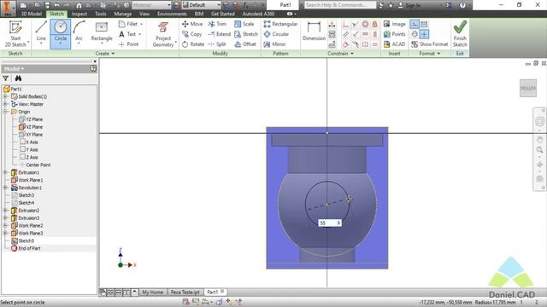547x307 pixels.
Task: Click Insert Points
Action: [x=395, y=34]
